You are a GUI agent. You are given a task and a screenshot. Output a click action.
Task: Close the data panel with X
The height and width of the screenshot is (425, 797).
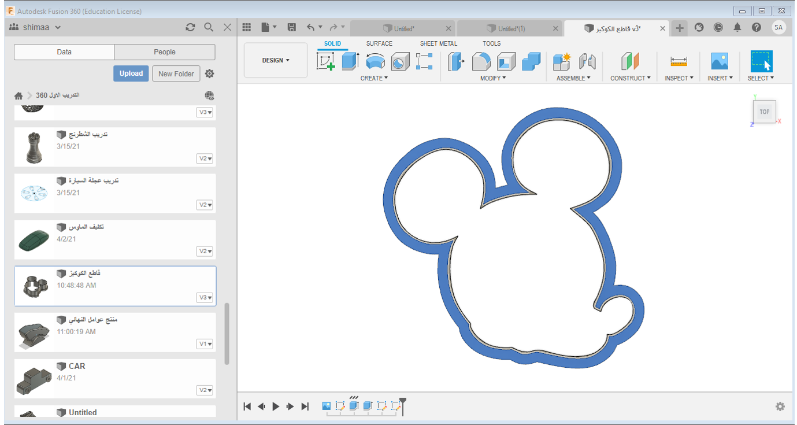click(228, 27)
